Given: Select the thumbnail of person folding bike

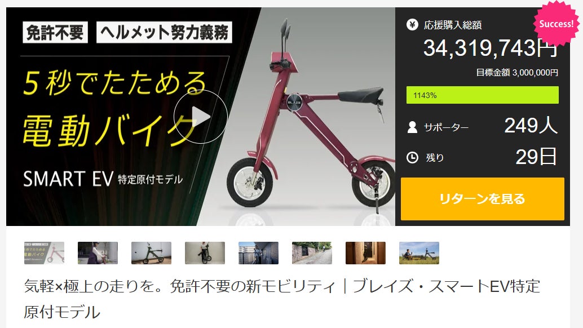Looking at the screenshot, I should [x=205, y=253].
